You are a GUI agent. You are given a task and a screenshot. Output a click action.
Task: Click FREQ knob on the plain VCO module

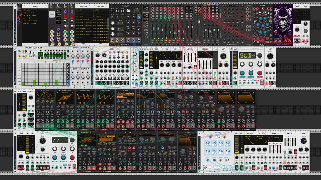(43, 140)
